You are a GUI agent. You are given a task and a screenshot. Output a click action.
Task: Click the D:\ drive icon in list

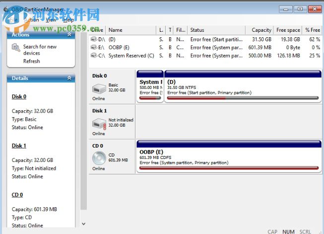(94, 39)
